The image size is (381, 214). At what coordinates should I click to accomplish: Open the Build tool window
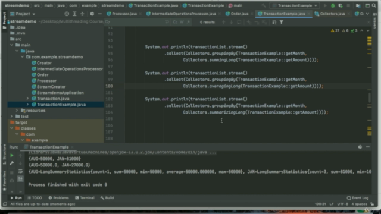tap(107, 198)
